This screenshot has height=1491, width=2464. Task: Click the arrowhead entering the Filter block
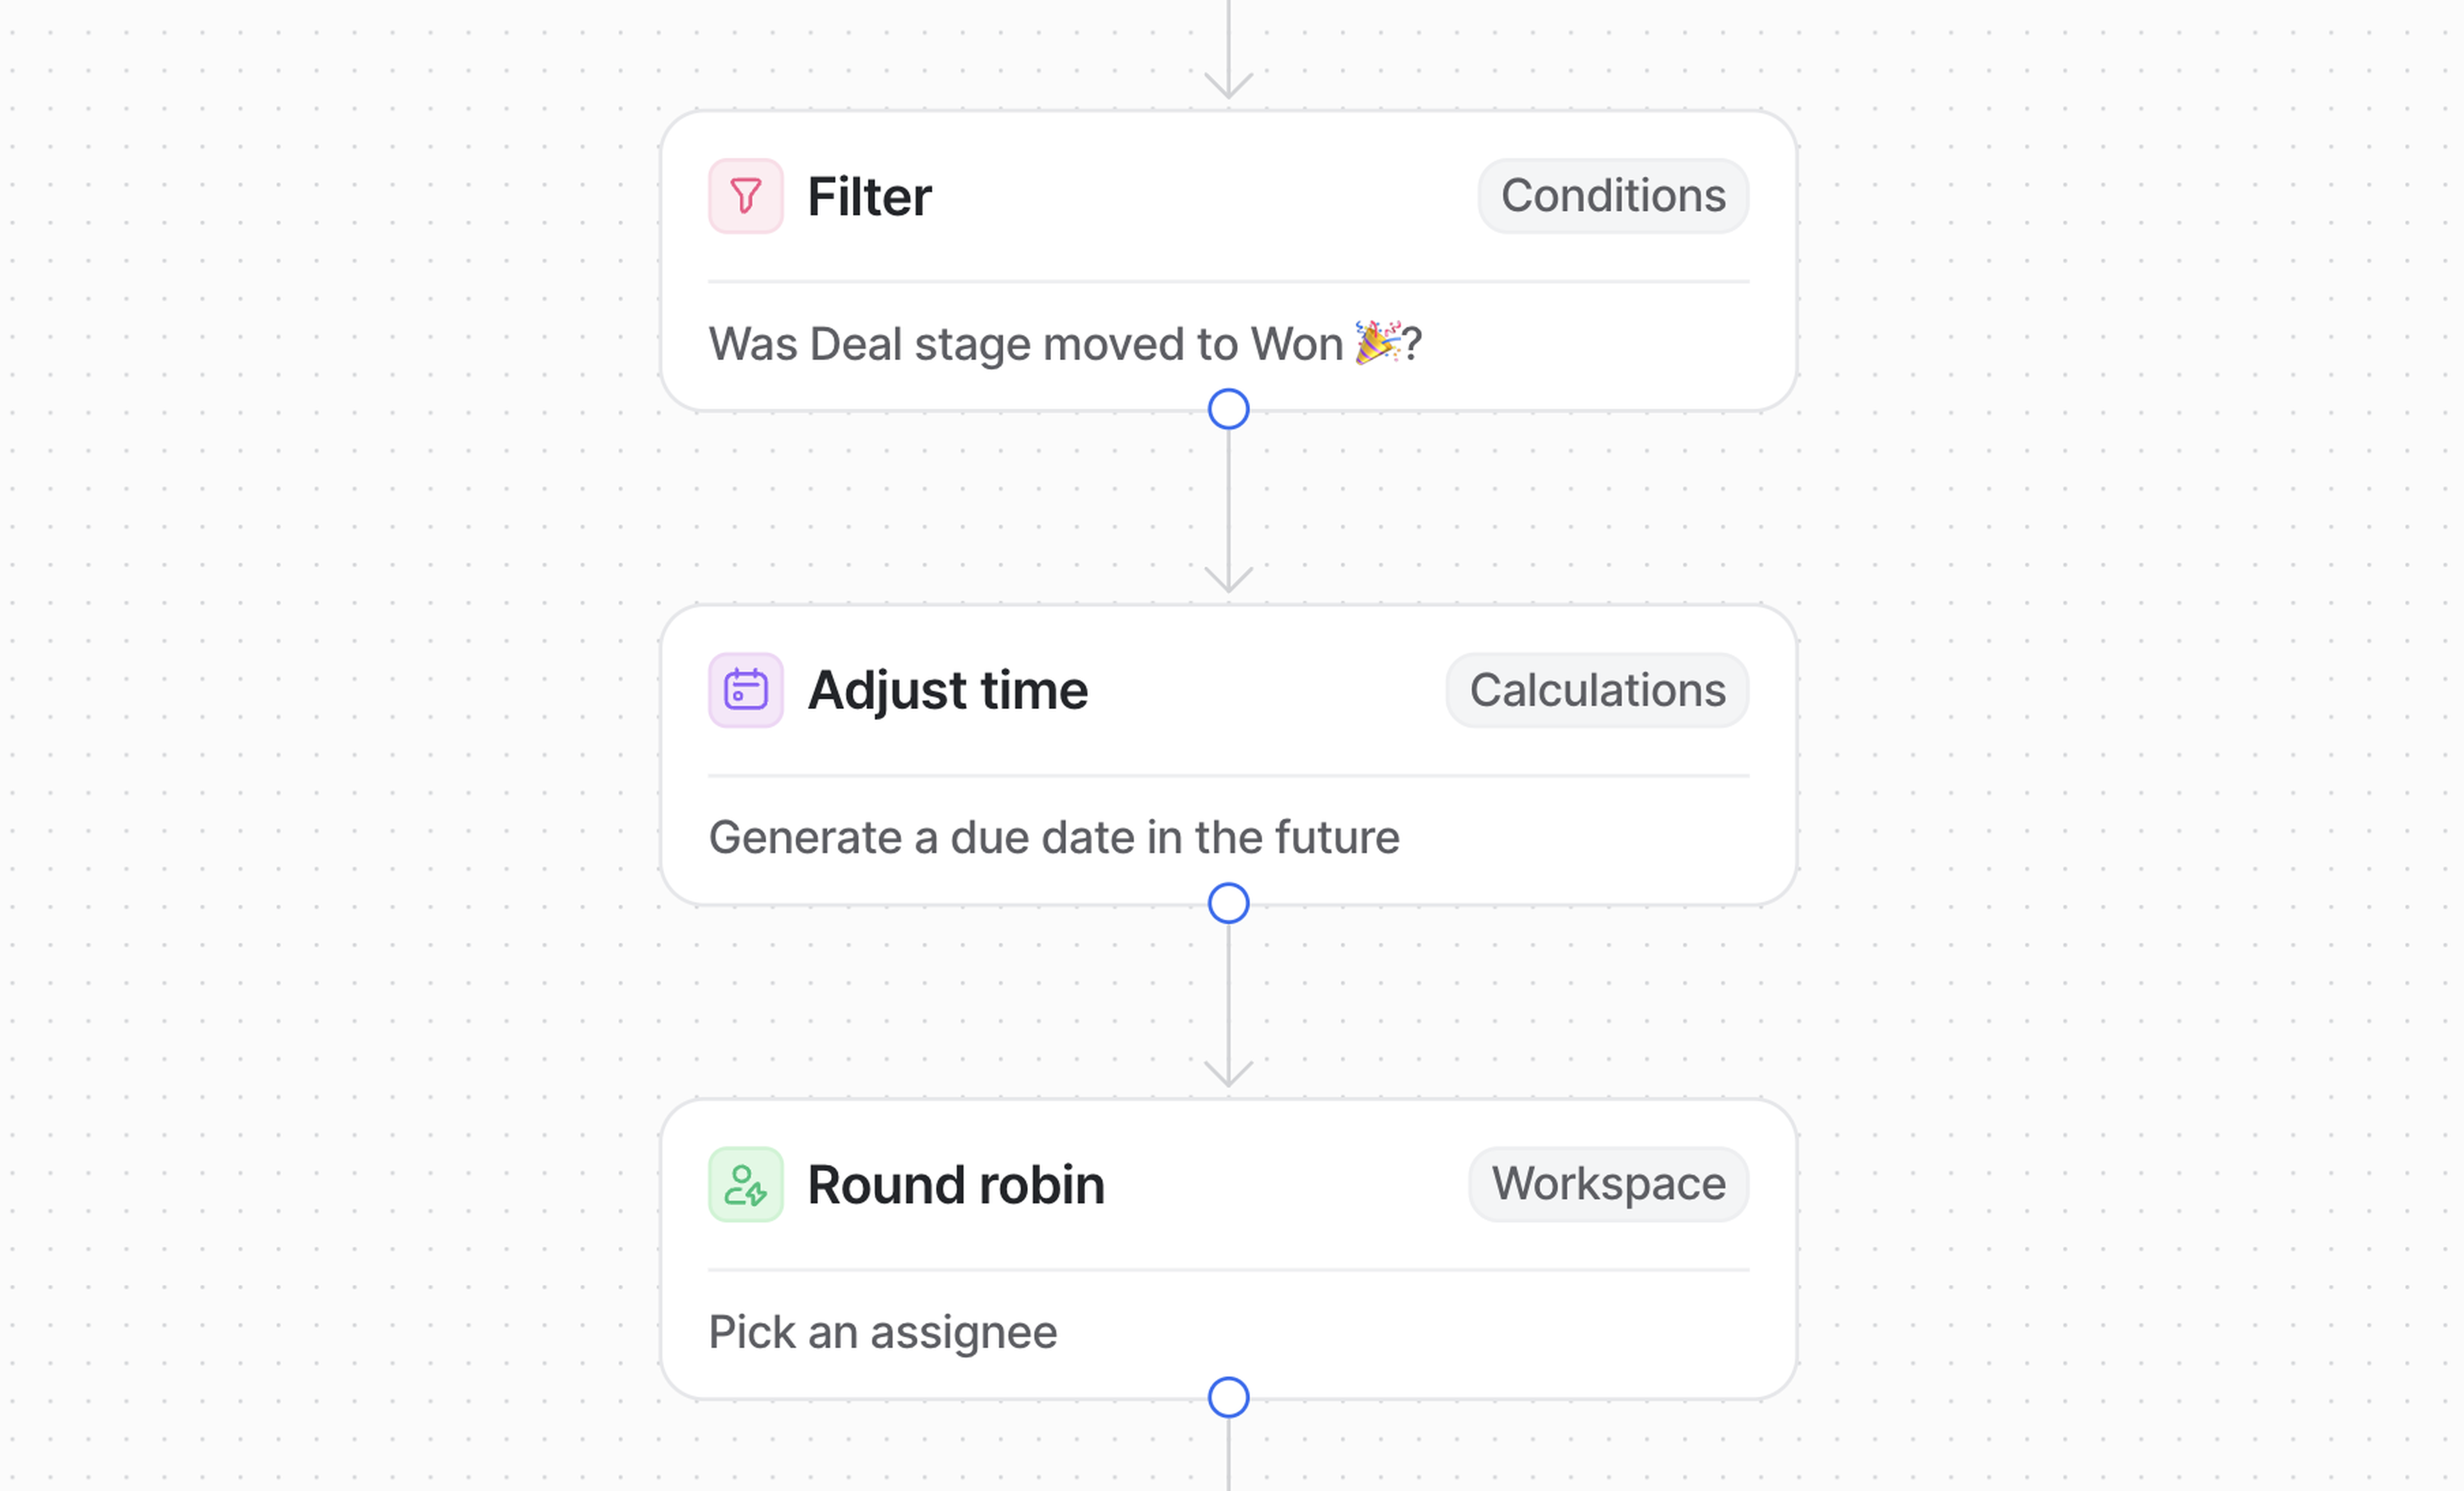click(x=1228, y=86)
